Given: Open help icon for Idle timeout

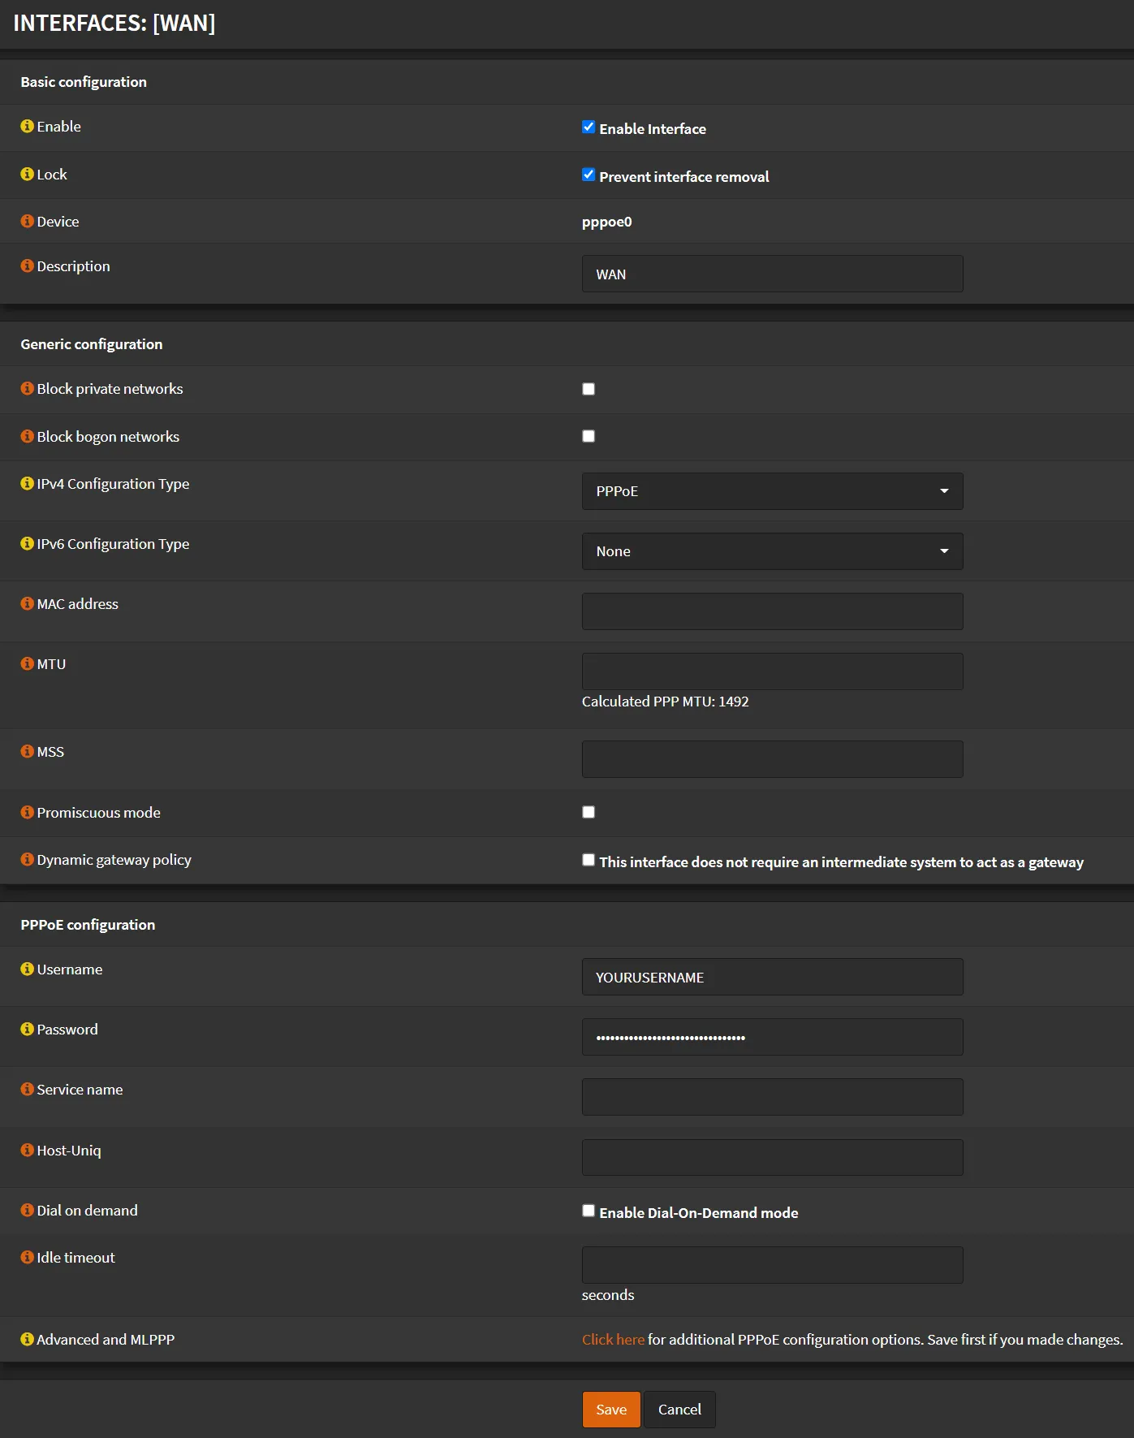Looking at the screenshot, I should [27, 1258].
